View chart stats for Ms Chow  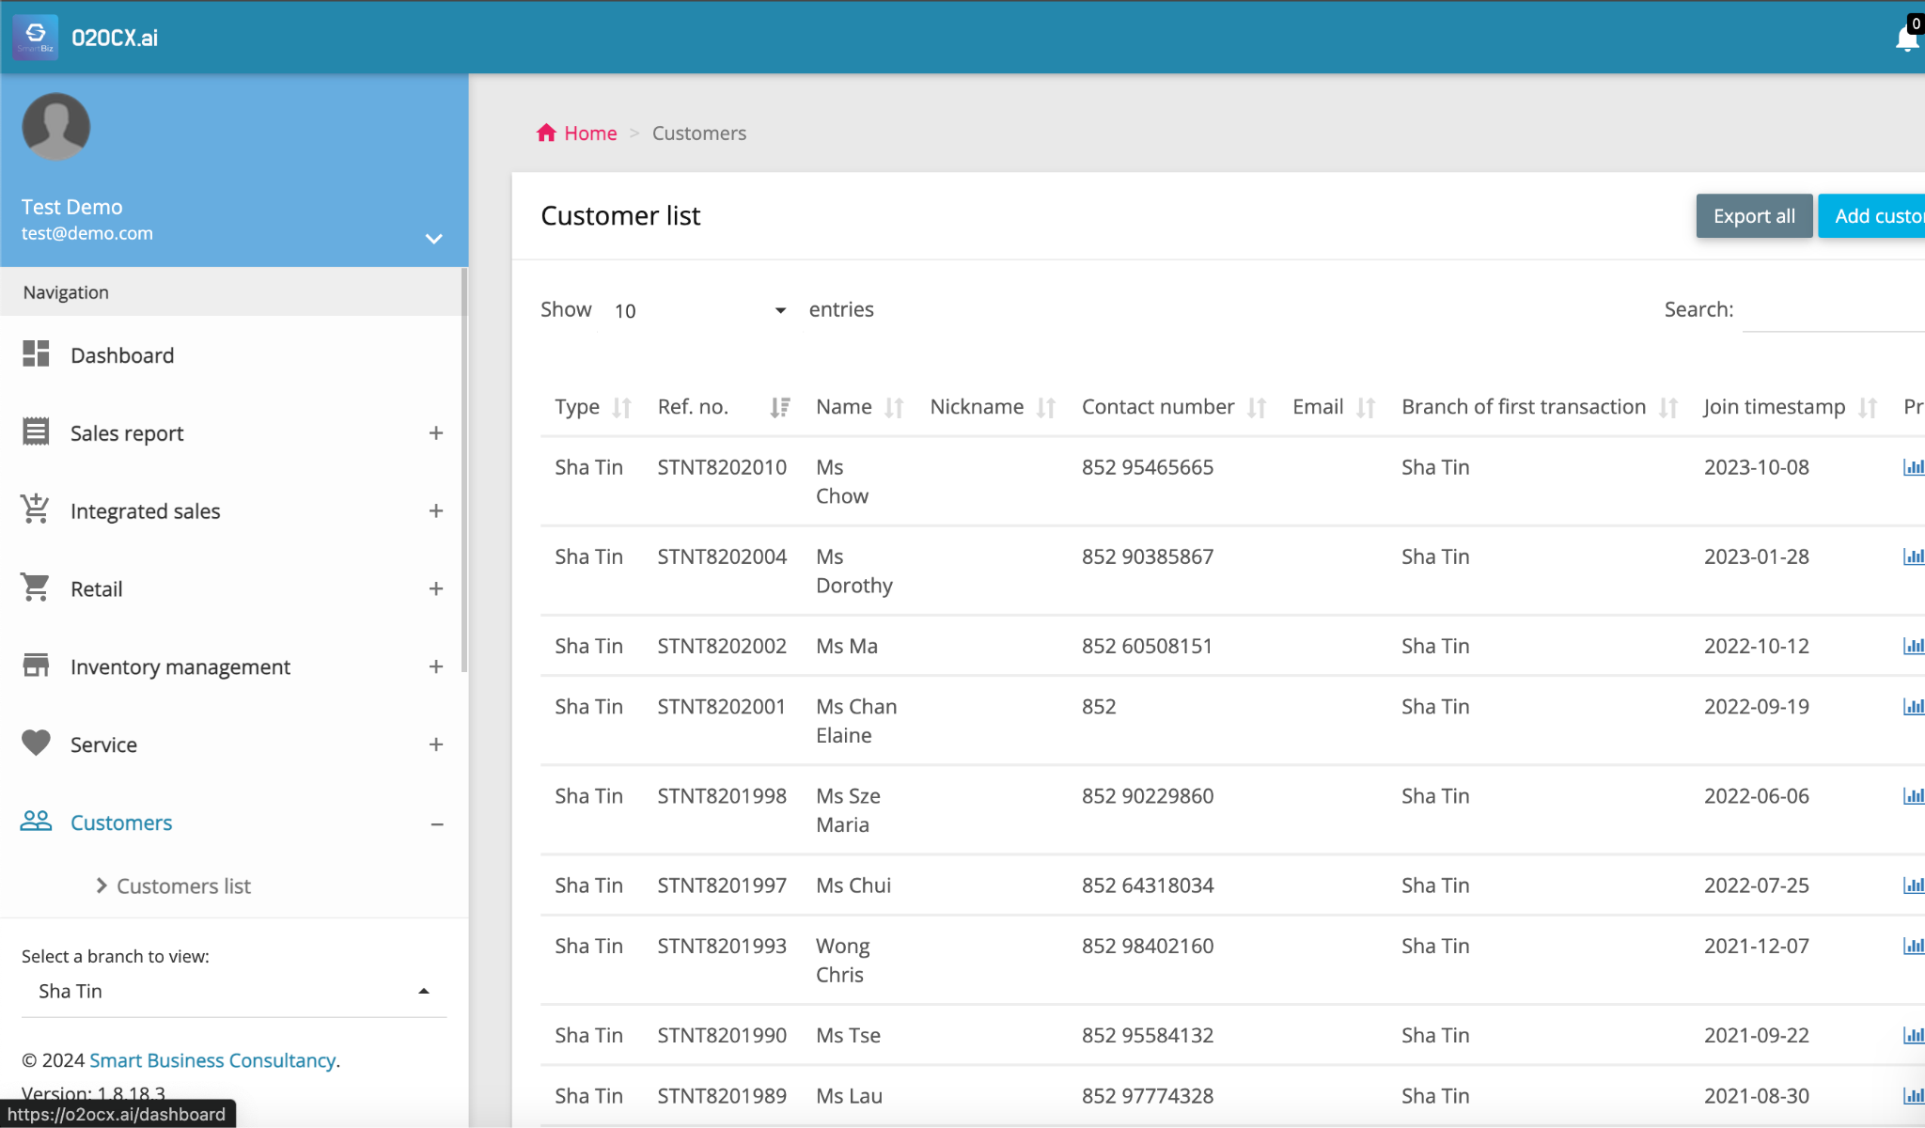(1916, 466)
